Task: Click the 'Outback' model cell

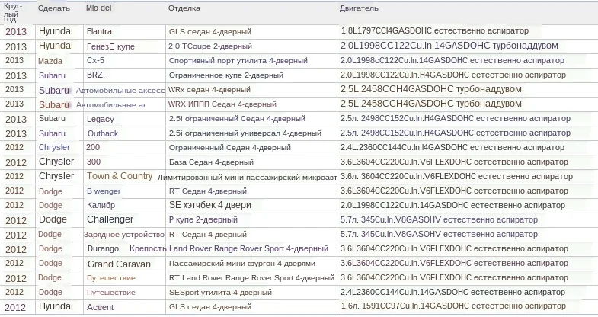Action: [103, 133]
